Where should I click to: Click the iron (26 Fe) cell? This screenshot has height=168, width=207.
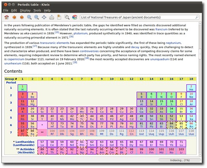(92, 110)
